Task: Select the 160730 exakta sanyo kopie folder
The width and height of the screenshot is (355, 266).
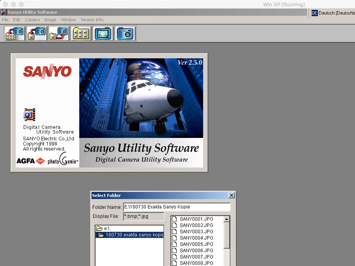Action: click(x=129, y=235)
